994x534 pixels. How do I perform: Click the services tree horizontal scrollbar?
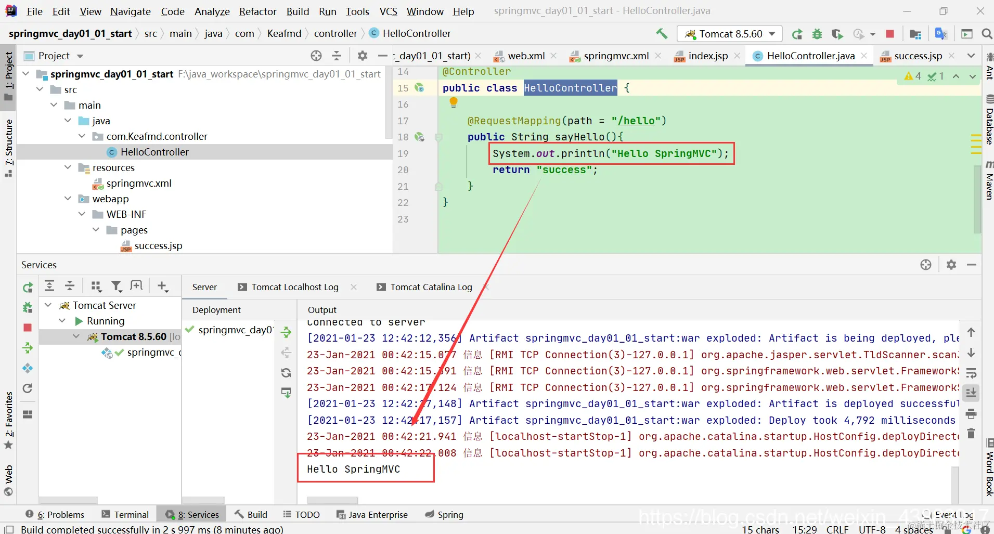[x=68, y=500]
